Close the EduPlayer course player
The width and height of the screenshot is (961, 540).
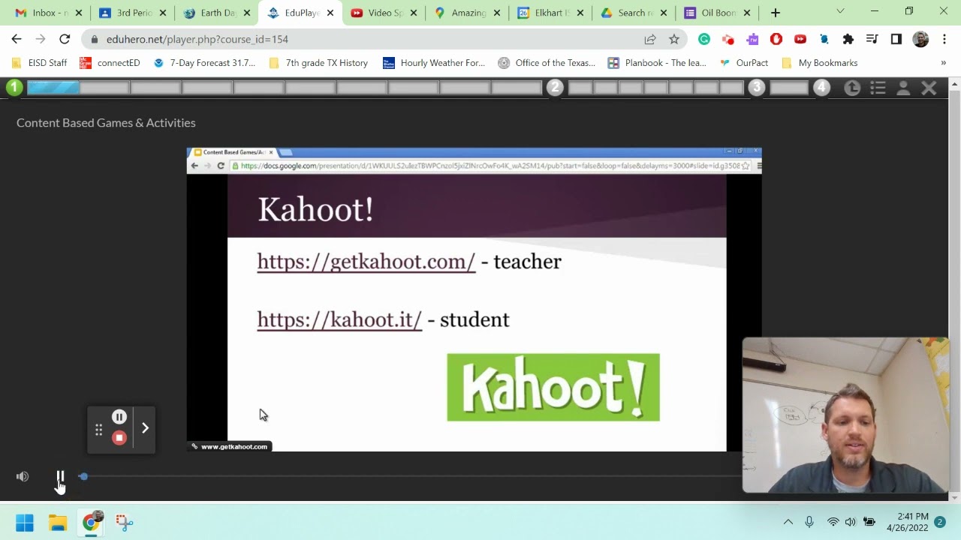[x=929, y=88]
